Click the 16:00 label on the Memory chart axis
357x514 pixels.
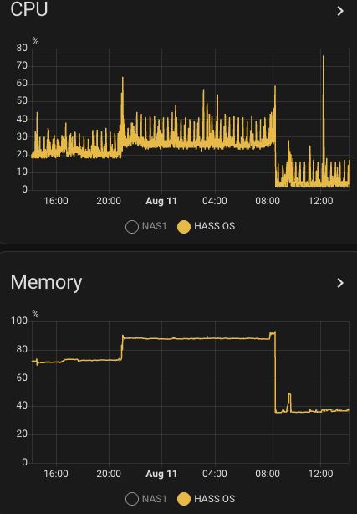pos(56,474)
